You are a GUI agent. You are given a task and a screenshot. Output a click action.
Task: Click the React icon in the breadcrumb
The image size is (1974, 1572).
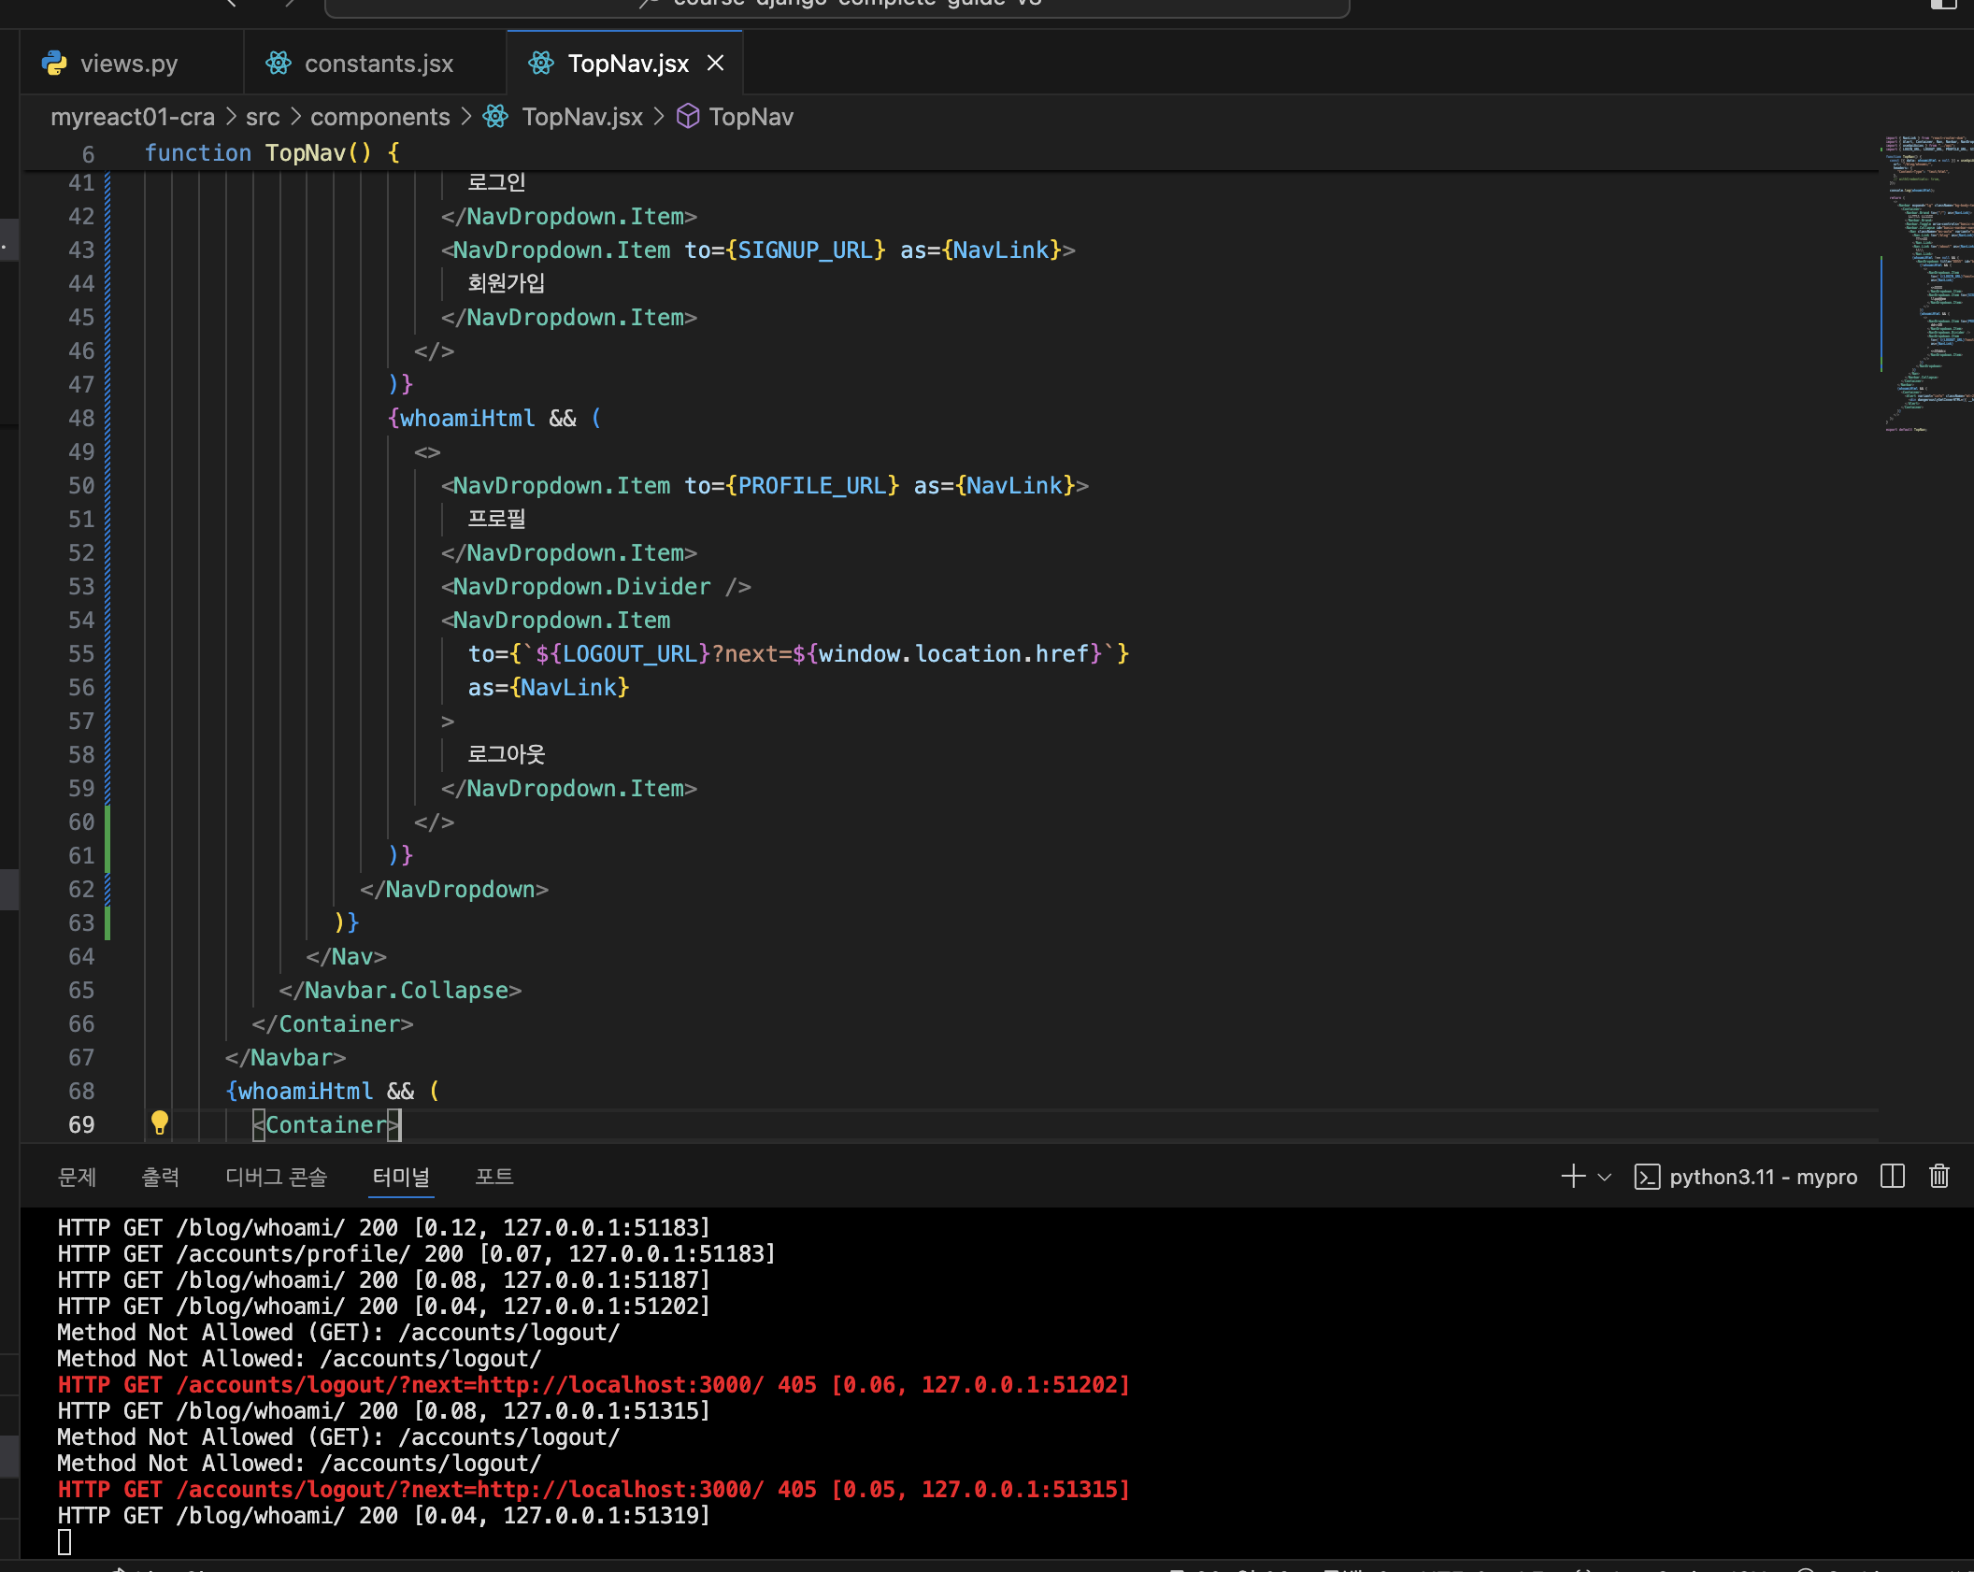496,117
